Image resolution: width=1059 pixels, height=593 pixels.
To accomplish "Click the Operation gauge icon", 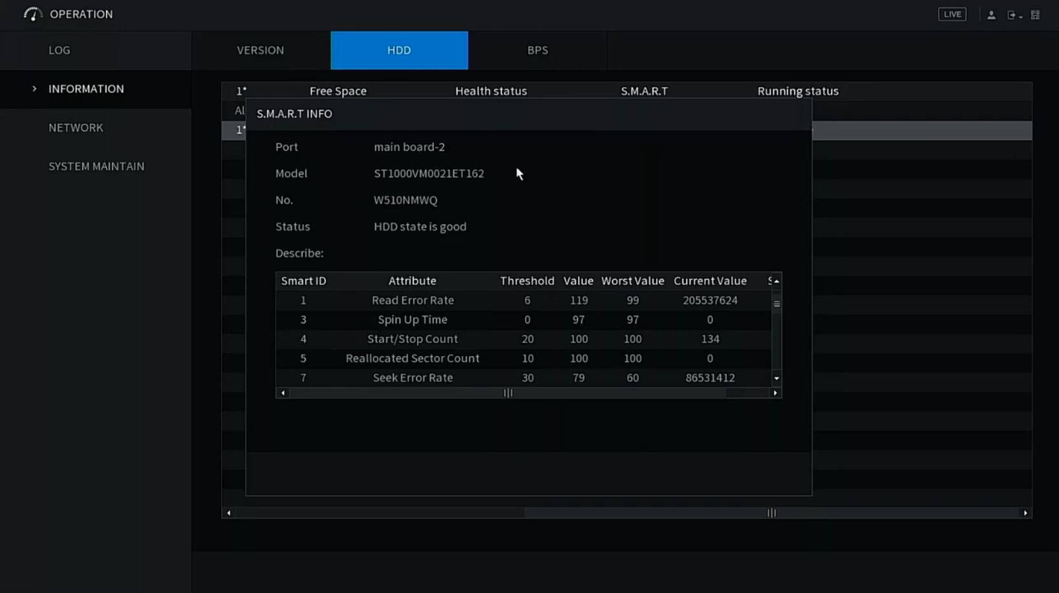I will 32,14.
